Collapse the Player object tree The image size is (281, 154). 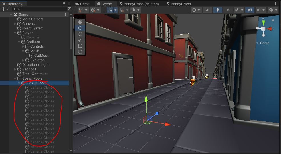(x=15, y=33)
